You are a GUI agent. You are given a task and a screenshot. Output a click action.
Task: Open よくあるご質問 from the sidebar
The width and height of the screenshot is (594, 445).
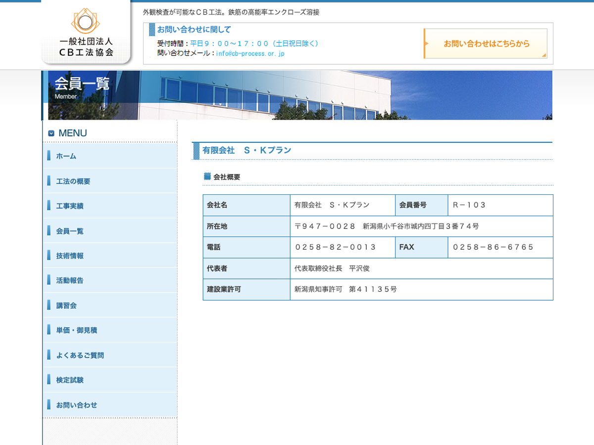[80, 355]
